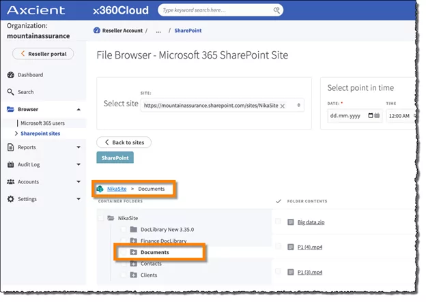
Task: Click the Documents folder icon in tree
Action: pos(133,252)
